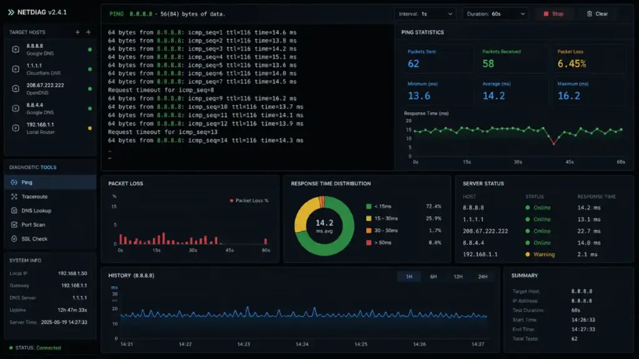Click the host icon beside 8.8.8.8 Google DNS
Screen dimensions: 639x359
[x=16, y=49]
